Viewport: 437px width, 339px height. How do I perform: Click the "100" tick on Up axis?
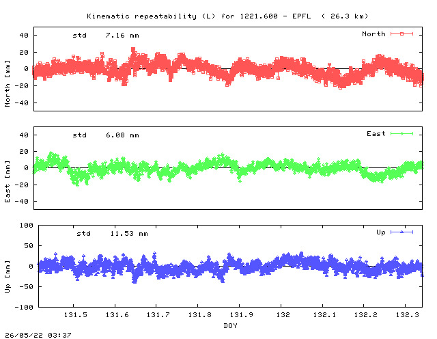tap(27, 225)
